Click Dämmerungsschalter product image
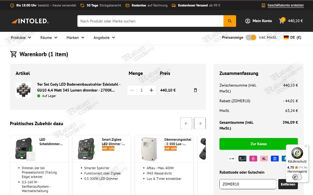Image resolution: width=313 pixels, height=195 pixels. point(149,149)
